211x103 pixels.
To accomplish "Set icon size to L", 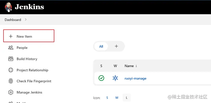I will 127,98.
